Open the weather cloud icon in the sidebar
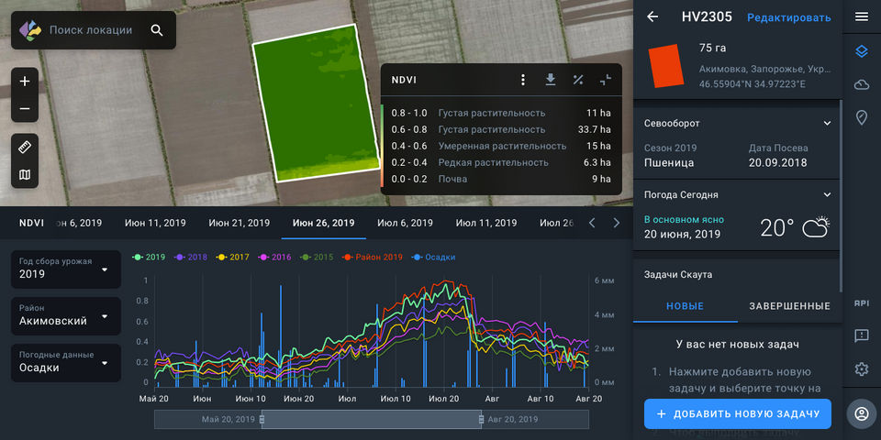This screenshot has width=881, height=440. (862, 84)
